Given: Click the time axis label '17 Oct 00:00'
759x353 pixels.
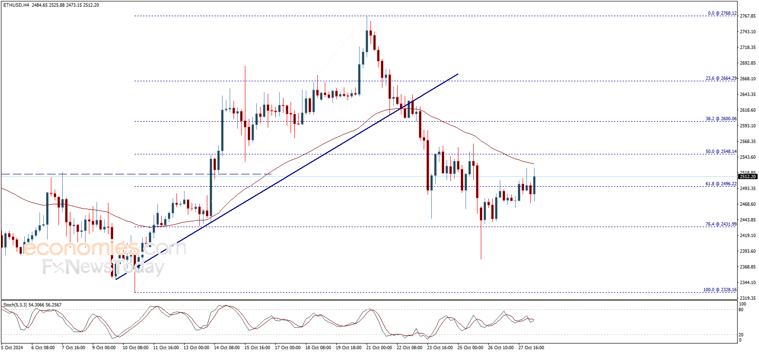Looking at the screenshot, I should (287, 348).
